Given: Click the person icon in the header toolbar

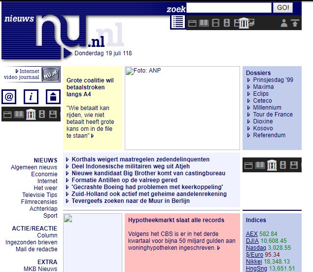Looking at the screenshot, I should click(284, 23).
